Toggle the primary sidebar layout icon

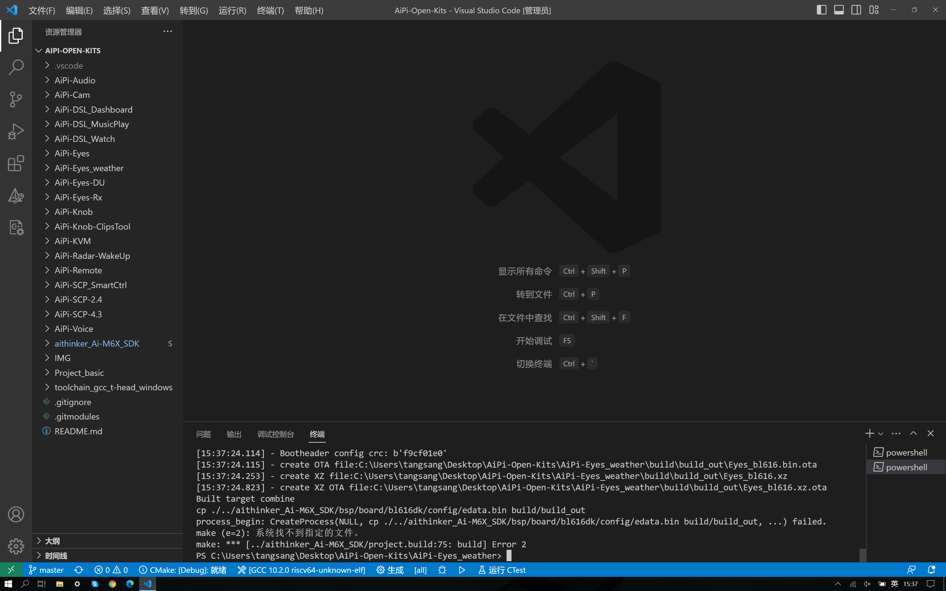(821, 10)
